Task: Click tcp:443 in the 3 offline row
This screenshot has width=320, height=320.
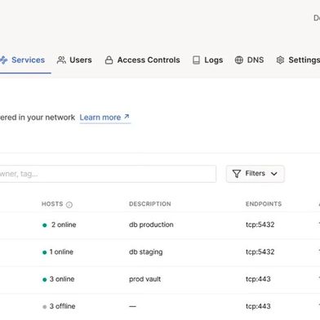Action: (x=258, y=306)
